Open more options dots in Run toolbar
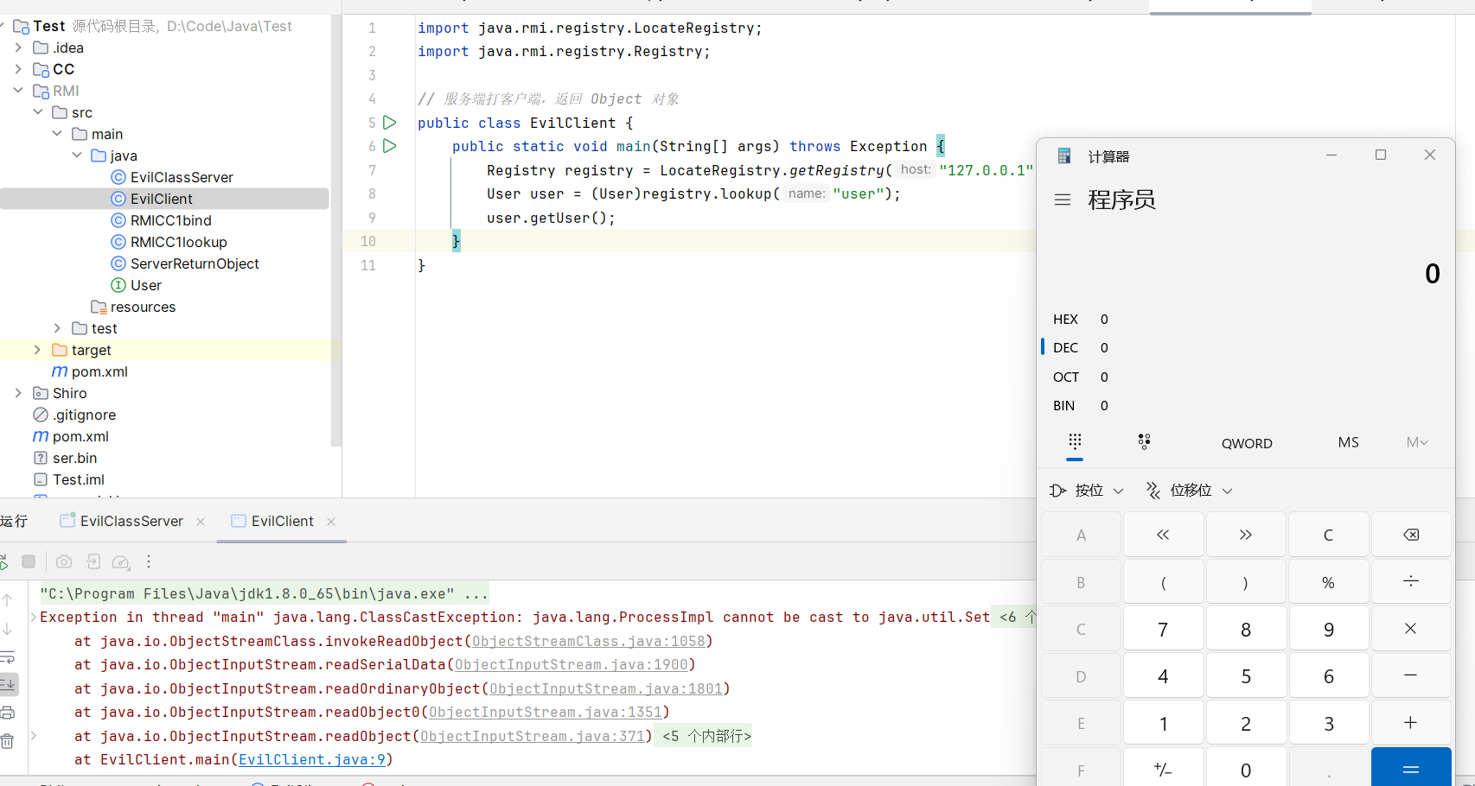 click(x=149, y=561)
